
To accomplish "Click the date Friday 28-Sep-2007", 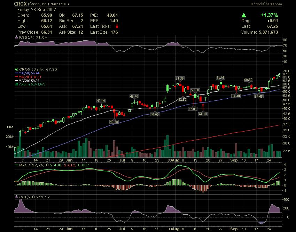I will (37, 10).
